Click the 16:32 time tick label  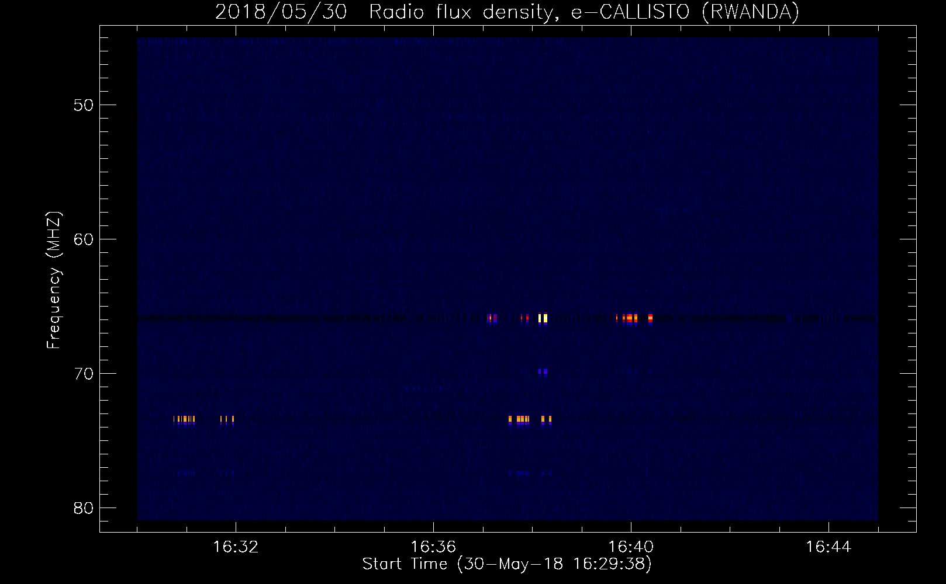click(x=236, y=547)
